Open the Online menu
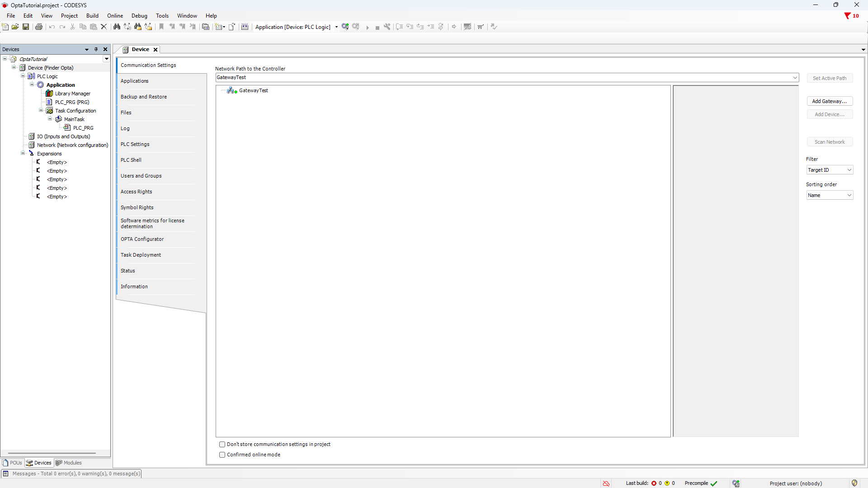The image size is (868, 488). click(x=115, y=16)
